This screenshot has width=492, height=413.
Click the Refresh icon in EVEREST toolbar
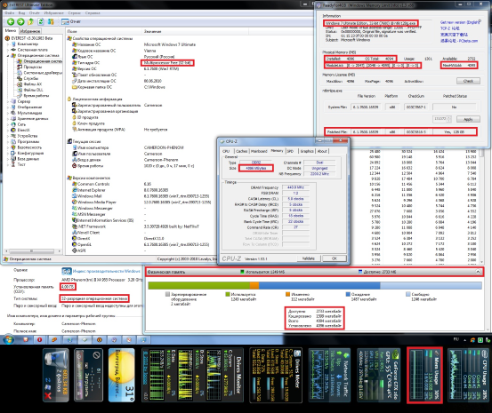click(40, 21)
